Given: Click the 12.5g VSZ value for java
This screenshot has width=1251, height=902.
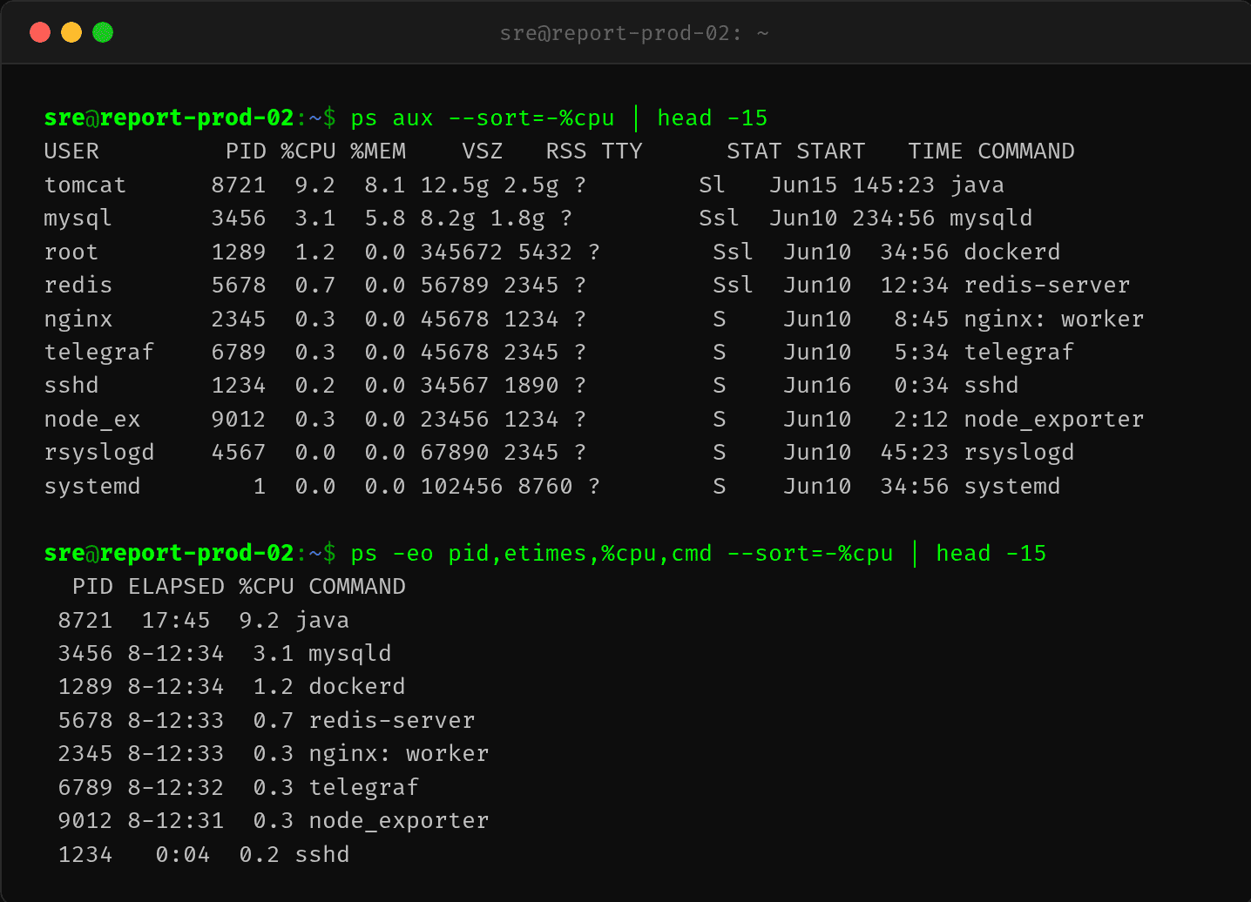Looking at the screenshot, I should 455,185.
